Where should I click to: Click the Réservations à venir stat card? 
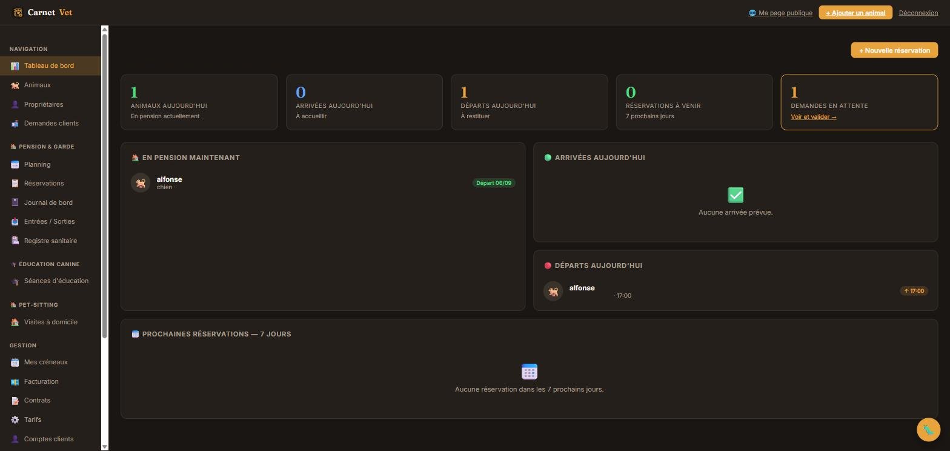(x=694, y=102)
